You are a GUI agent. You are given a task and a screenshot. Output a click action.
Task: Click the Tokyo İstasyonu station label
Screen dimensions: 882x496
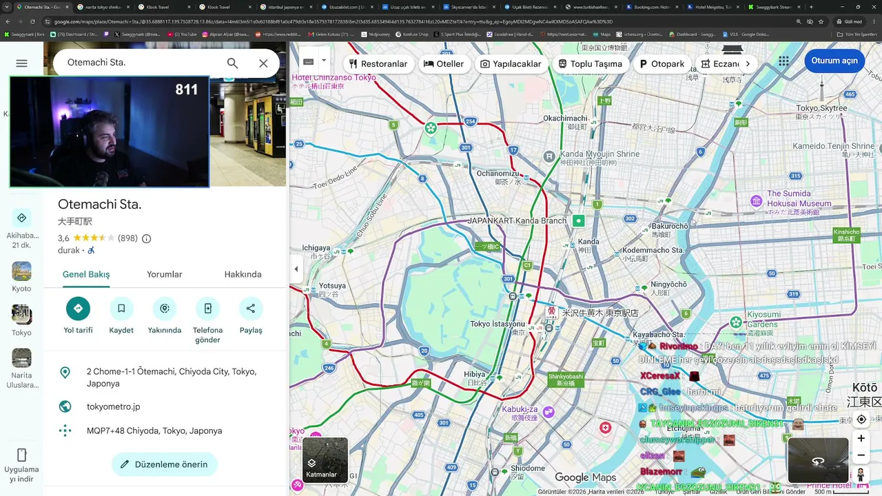(x=498, y=324)
